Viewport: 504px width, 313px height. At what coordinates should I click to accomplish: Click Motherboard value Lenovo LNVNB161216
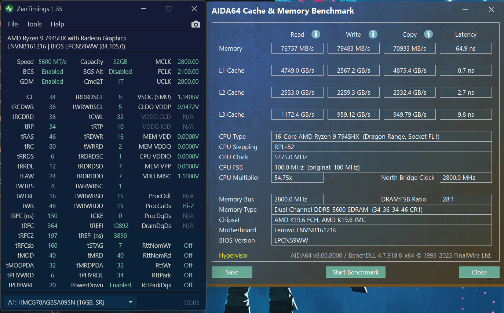(381, 230)
